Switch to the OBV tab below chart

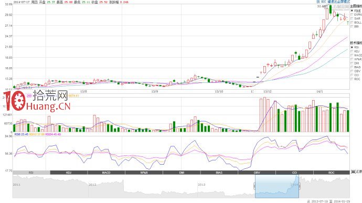pyautogui.click(x=257, y=173)
